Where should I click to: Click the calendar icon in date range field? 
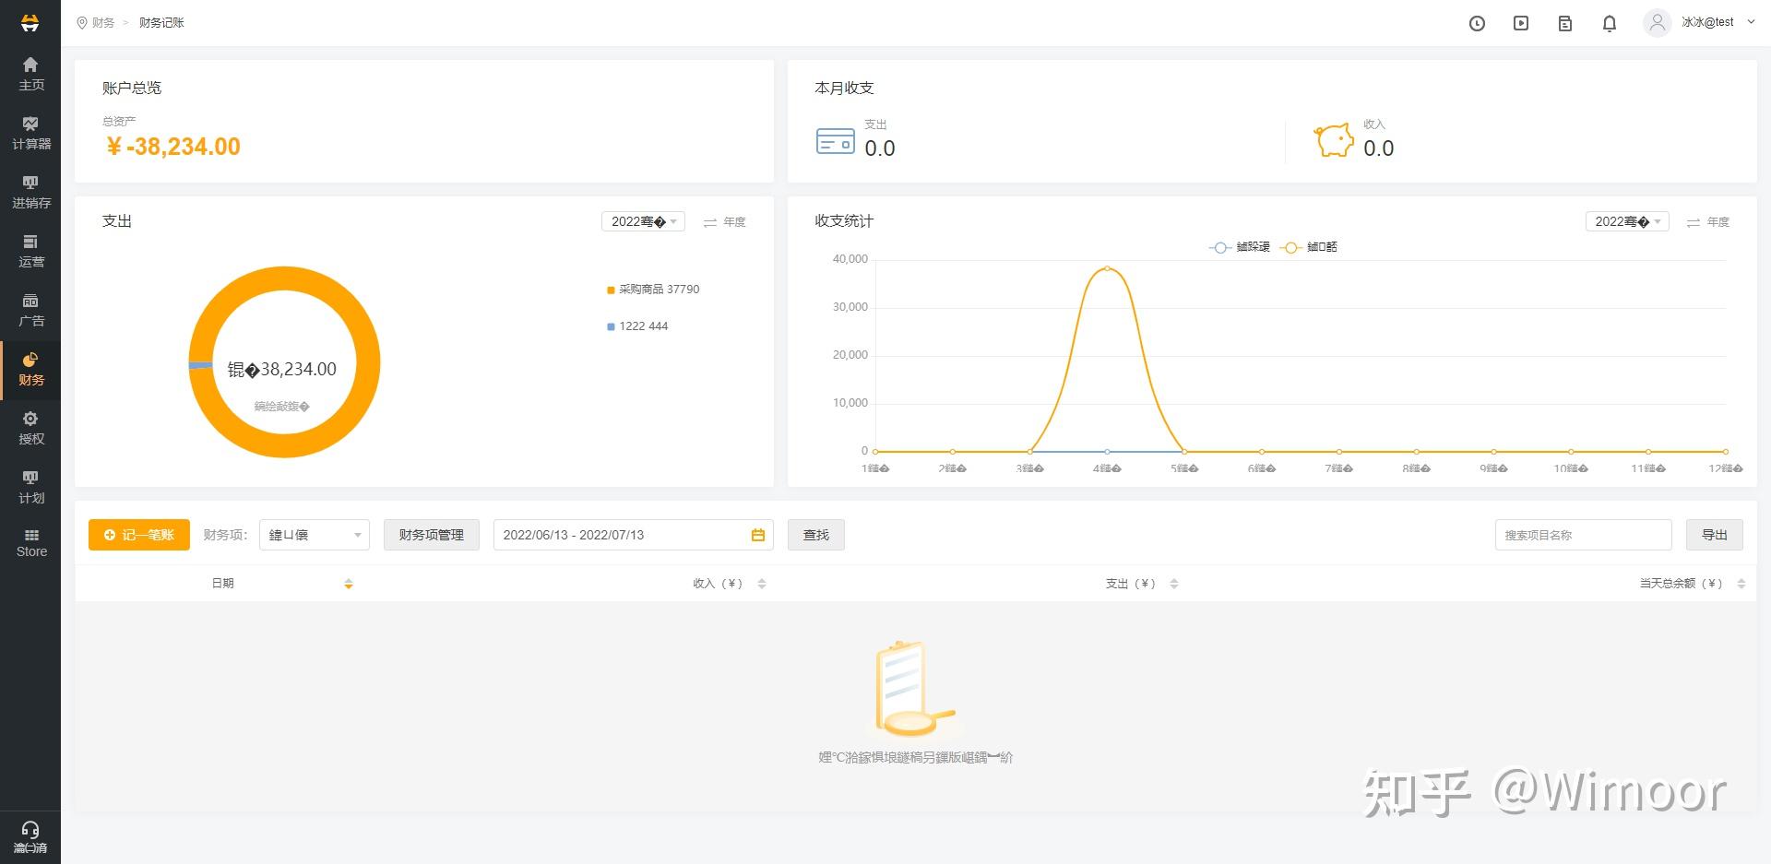pyautogui.click(x=758, y=535)
